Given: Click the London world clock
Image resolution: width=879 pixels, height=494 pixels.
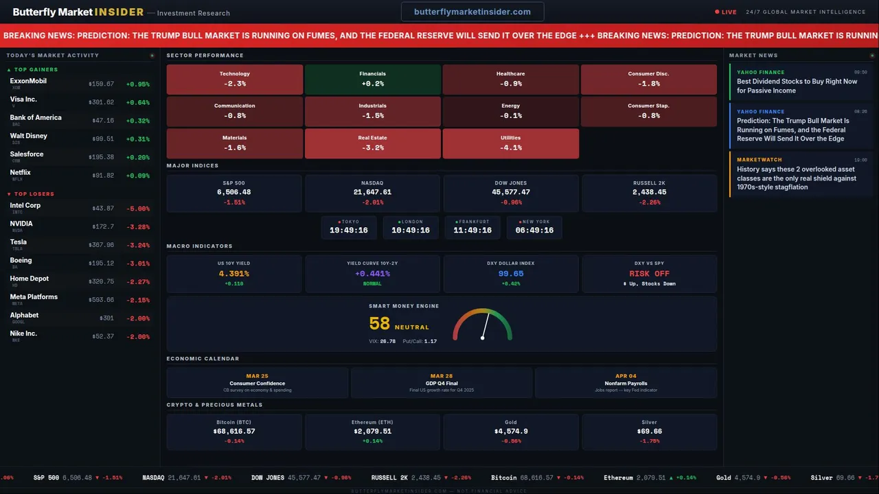Looking at the screenshot, I should [x=411, y=228].
